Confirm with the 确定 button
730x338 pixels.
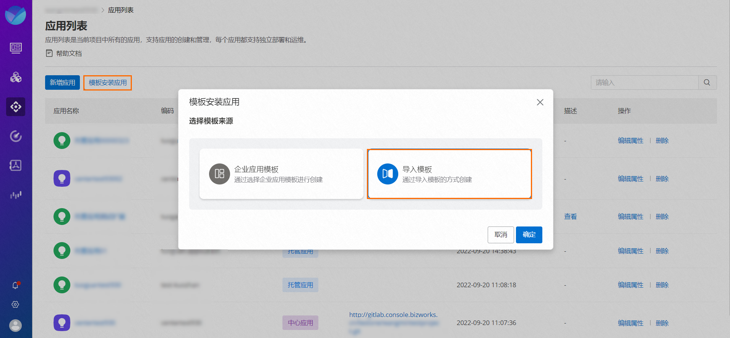[x=529, y=234]
